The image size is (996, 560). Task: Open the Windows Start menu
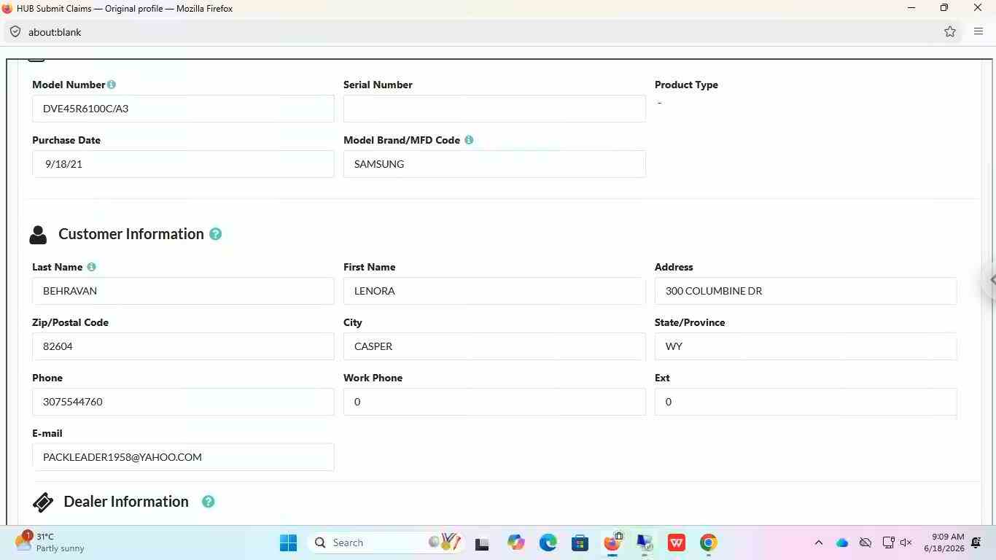[288, 542]
